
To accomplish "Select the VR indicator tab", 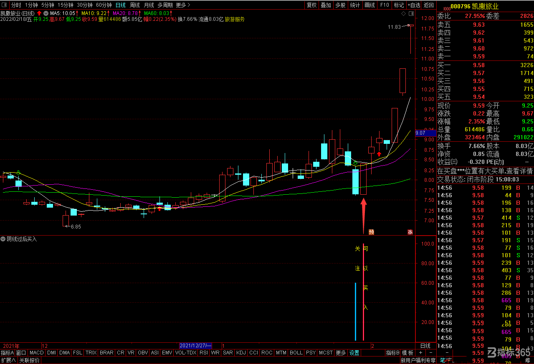I will [131, 353].
